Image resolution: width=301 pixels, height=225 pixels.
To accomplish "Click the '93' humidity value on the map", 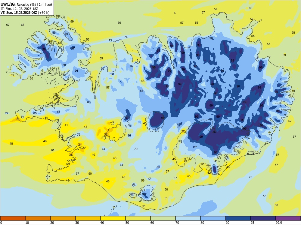I will [x=144, y=194].
